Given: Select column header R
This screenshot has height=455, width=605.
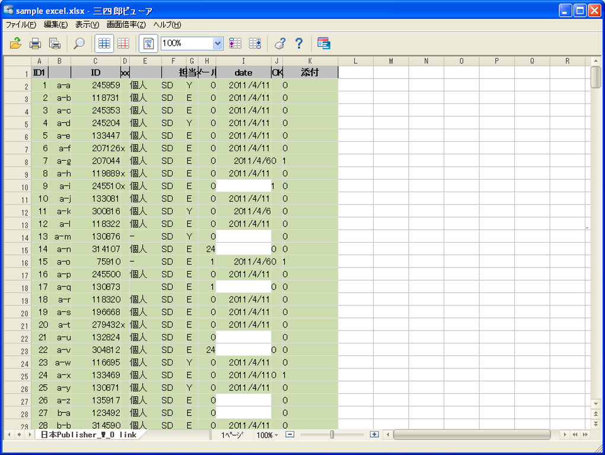Looking at the screenshot, I should pos(567,61).
